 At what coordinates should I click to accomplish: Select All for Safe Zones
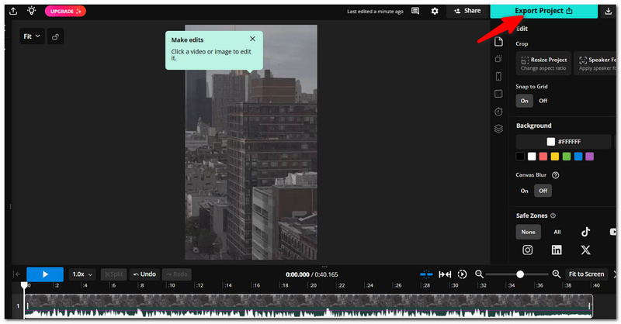[x=557, y=232]
